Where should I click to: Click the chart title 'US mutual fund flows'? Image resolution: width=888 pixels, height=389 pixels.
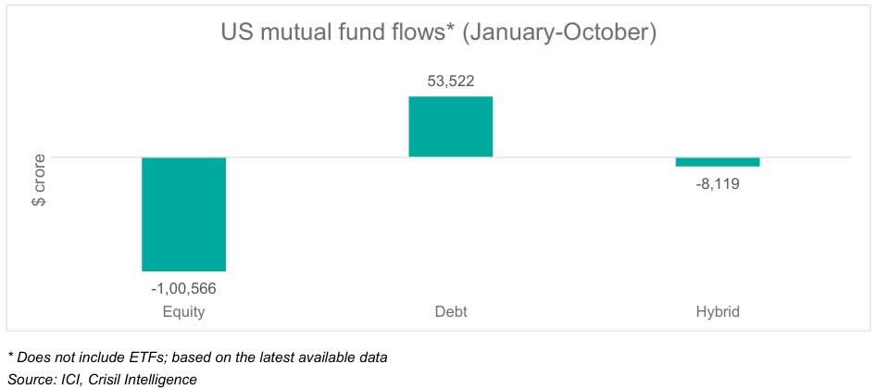click(x=334, y=33)
